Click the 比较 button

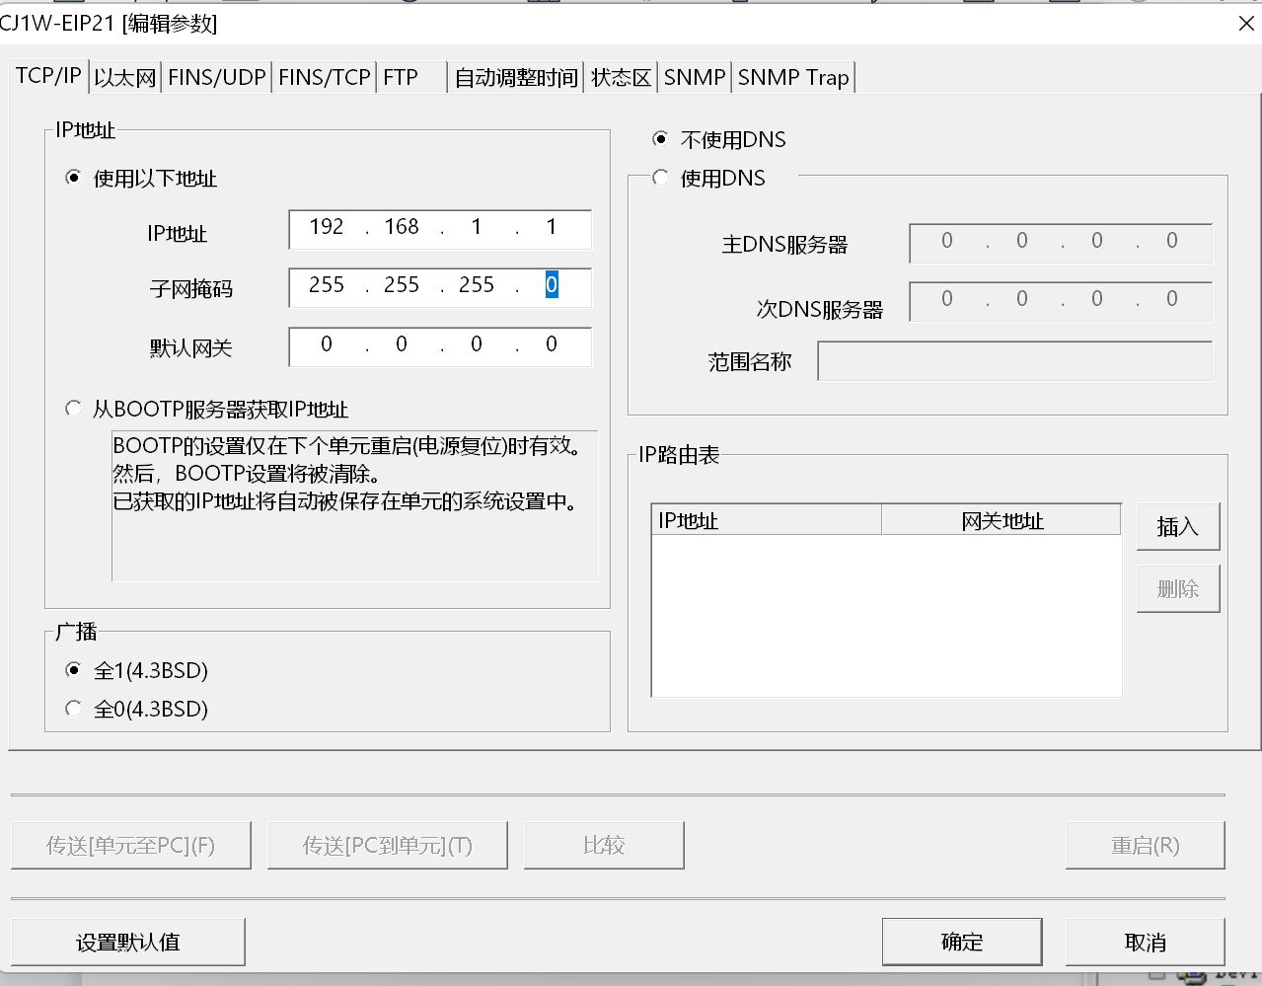point(604,845)
